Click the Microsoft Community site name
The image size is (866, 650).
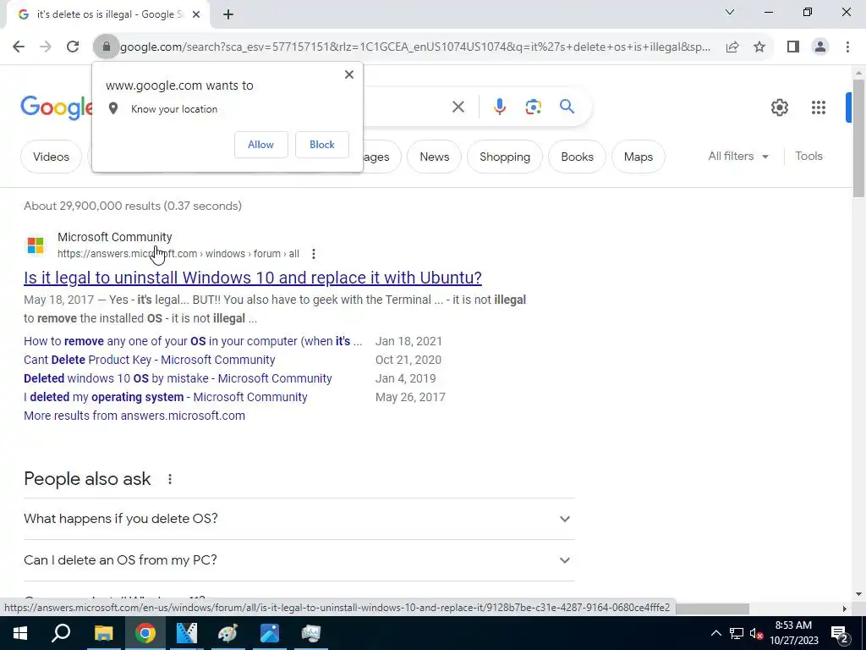(x=115, y=237)
